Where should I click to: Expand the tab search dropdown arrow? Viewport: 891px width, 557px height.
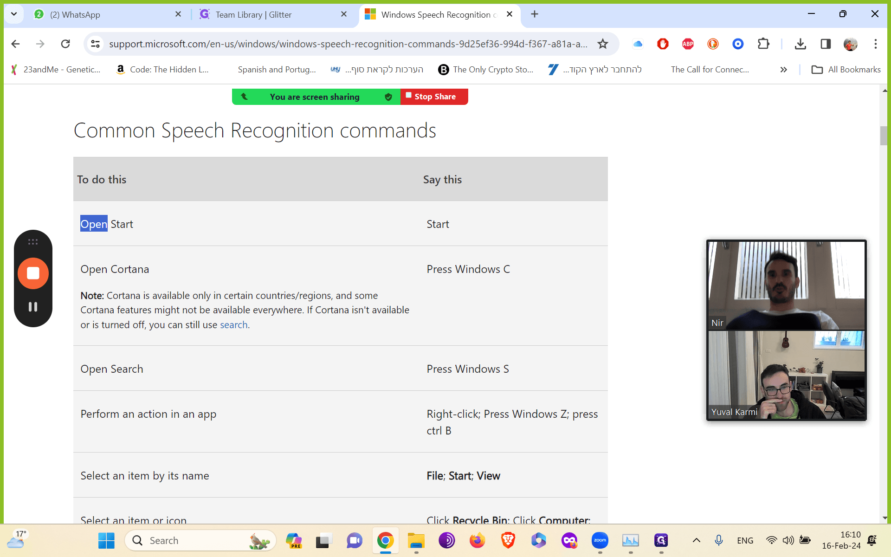[x=14, y=14]
